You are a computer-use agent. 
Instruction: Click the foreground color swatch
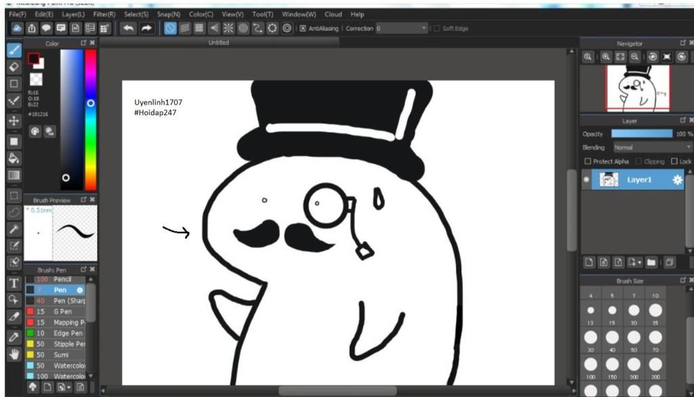tap(33, 58)
